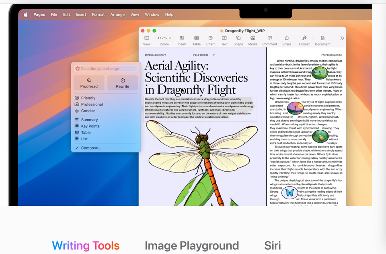Image resolution: width=386 pixels, height=254 pixels.
Task: Expand the toolbar overflow chevron
Action: [x=342, y=38]
